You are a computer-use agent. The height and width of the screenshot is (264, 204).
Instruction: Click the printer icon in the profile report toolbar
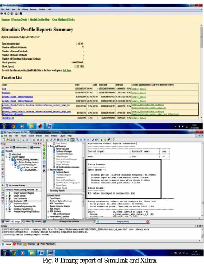coord(16,13)
